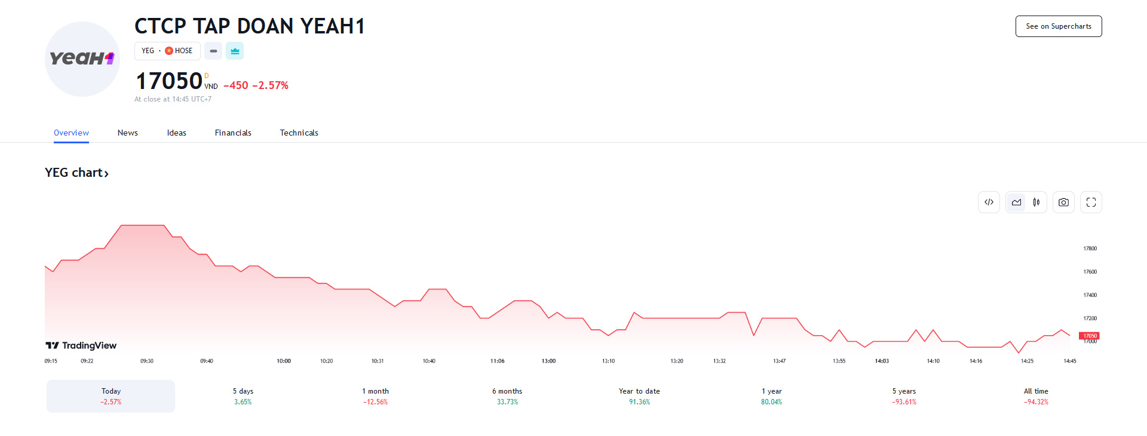Click the YEG HOSE symbol badge

tap(167, 51)
